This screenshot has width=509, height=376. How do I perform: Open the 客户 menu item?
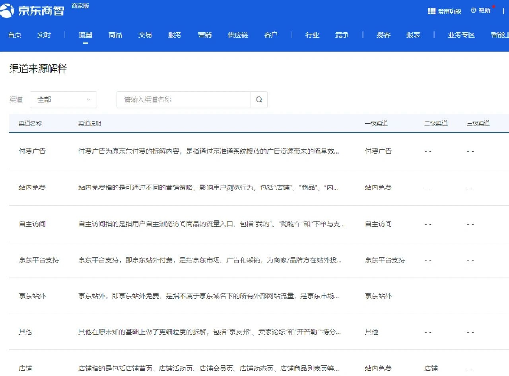click(x=271, y=35)
